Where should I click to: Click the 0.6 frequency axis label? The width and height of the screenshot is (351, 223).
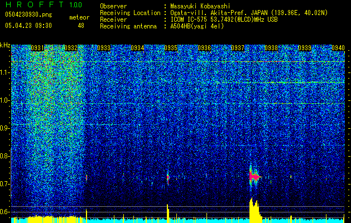pos(5,212)
